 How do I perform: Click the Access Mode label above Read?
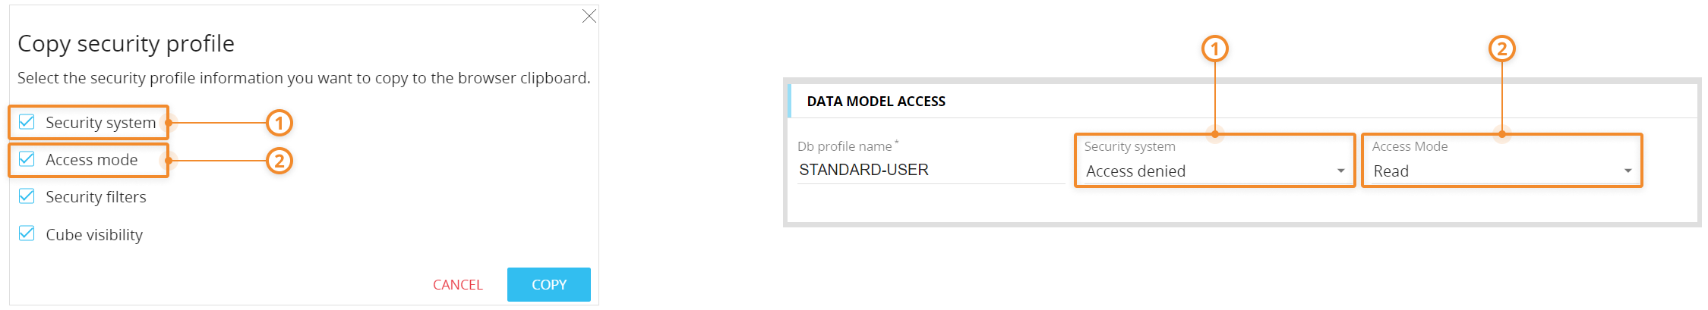(1410, 146)
